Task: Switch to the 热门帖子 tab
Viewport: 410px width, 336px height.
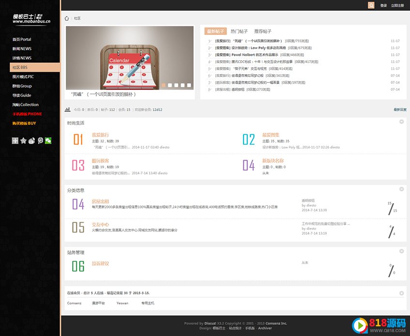Action: pyautogui.click(x=239, y=32)
